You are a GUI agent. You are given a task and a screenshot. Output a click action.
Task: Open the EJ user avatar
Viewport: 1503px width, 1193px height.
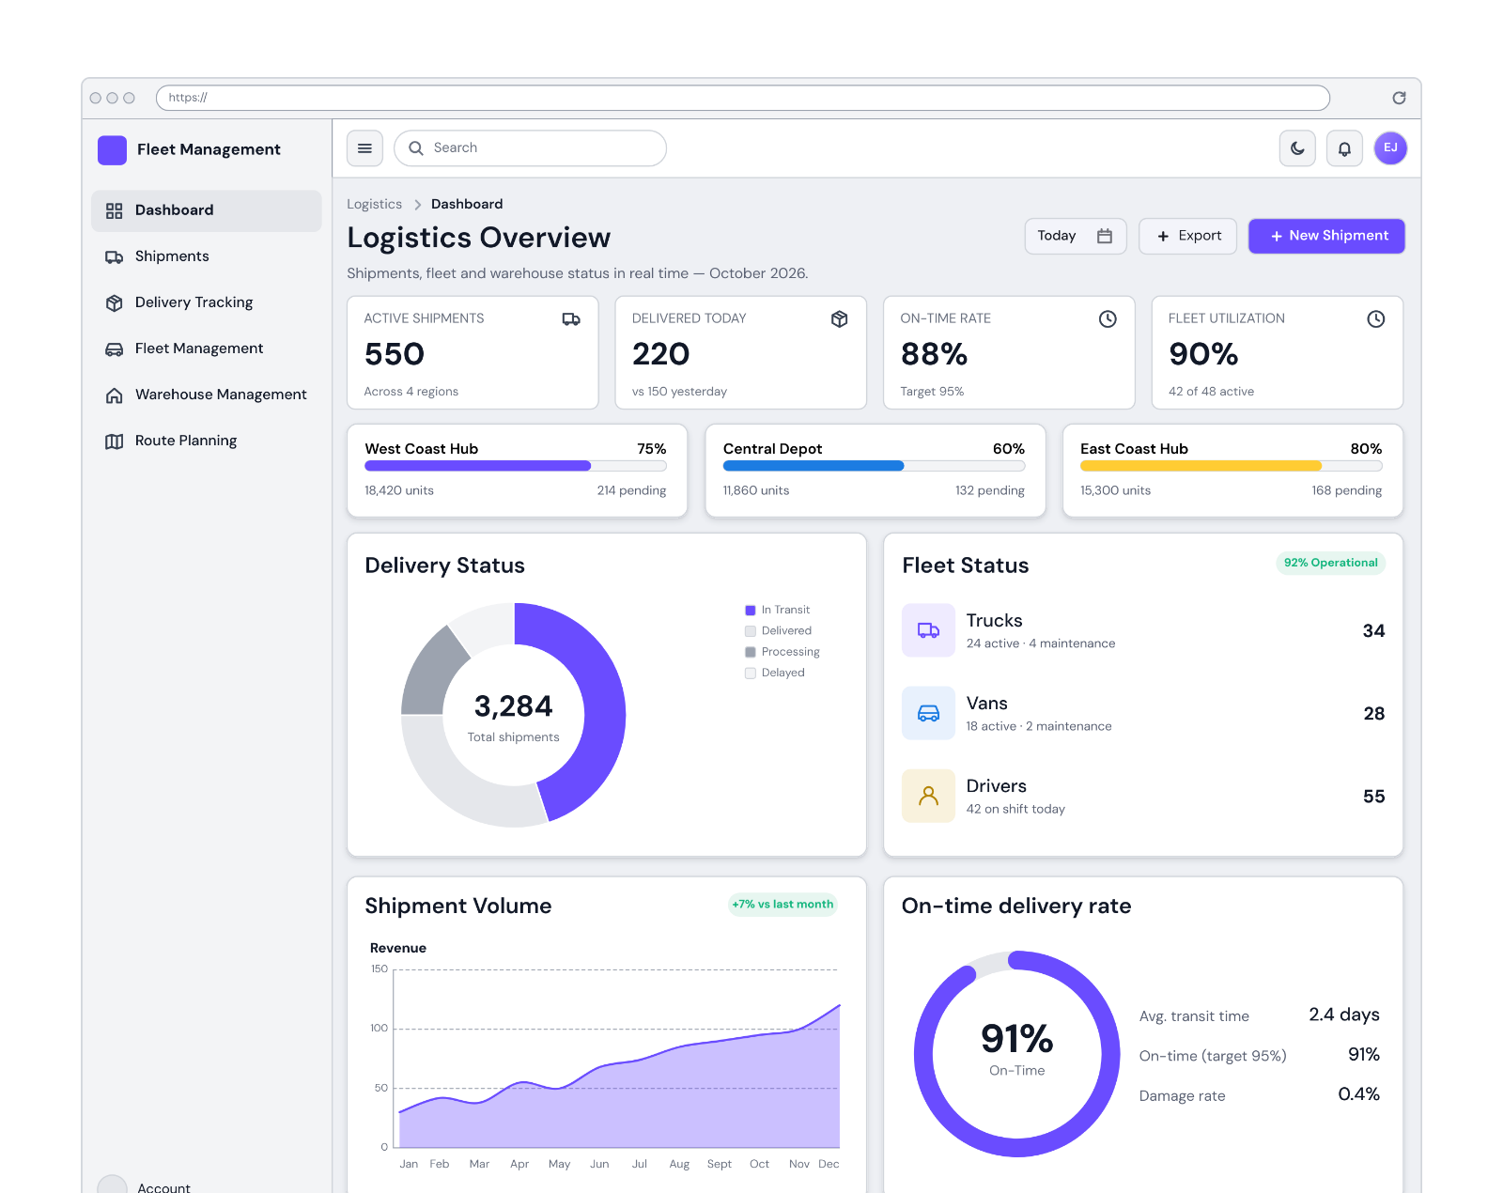coord(1390,148)
